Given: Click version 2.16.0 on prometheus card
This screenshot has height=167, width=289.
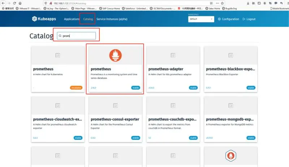Looking at the screenshot, I should [94, 88].
